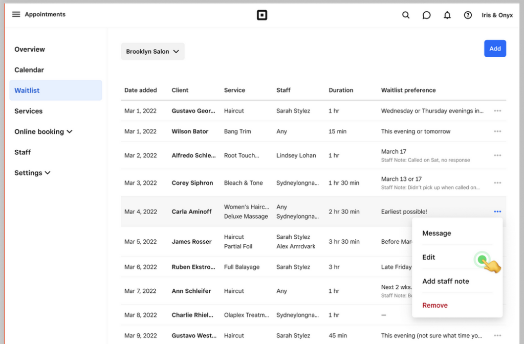The height and width of the screenshot is (344, 524).
Task: Choose Add staff note in the open menu
Action: (446, 281)
